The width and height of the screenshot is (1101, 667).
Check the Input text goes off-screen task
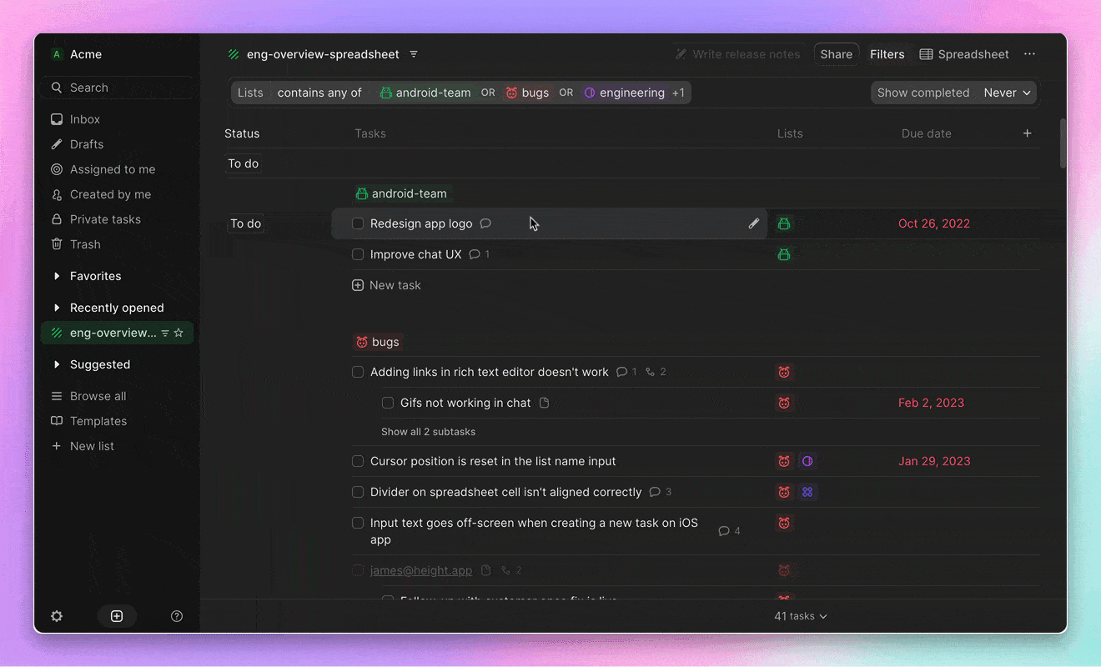pos(358,523)
